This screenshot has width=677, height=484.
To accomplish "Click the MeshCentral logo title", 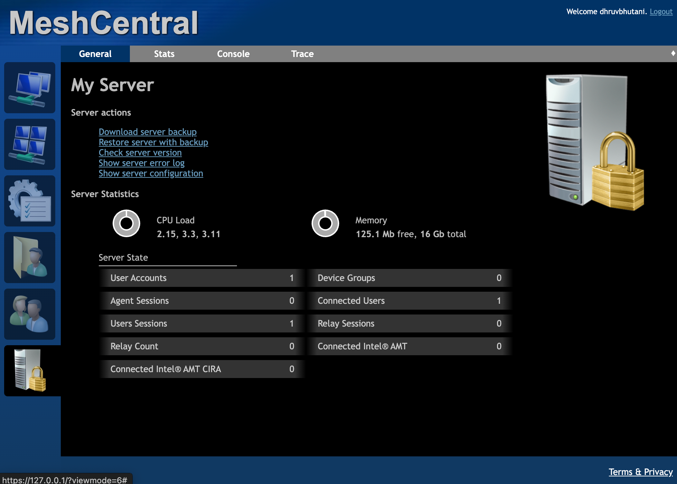I will [x=104, y=23].
